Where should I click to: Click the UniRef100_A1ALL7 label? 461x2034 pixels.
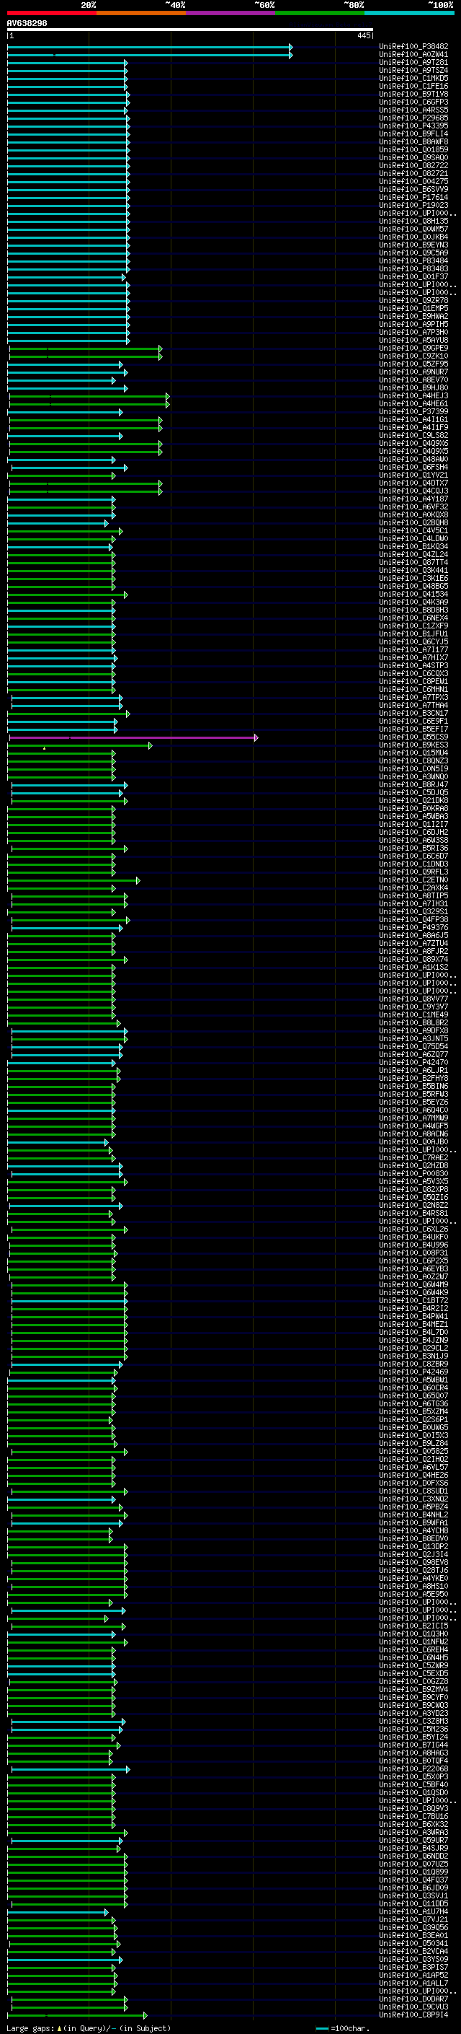click(413, 1983)
